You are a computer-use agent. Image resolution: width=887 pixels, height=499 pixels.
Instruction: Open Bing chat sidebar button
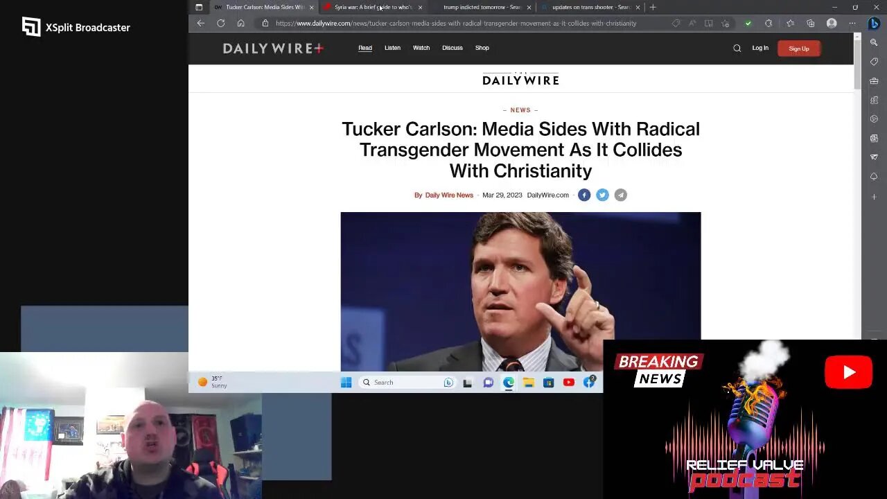tap(874, 23)
